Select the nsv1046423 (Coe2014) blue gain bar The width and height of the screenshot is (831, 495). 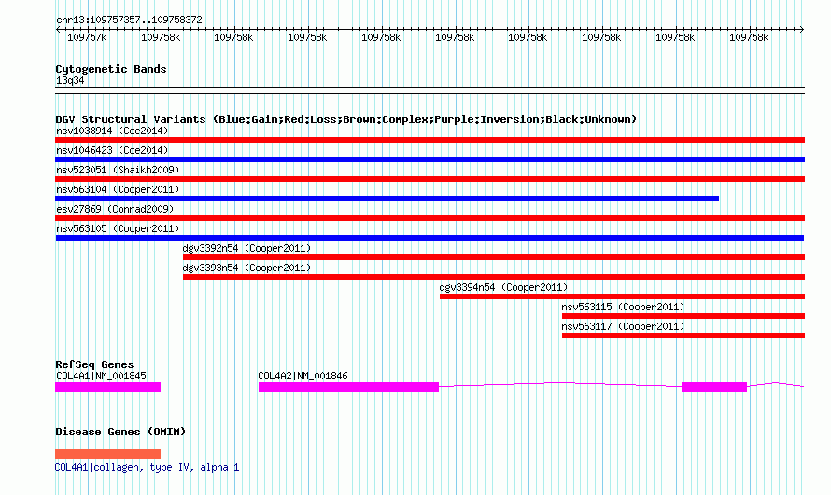430,159
